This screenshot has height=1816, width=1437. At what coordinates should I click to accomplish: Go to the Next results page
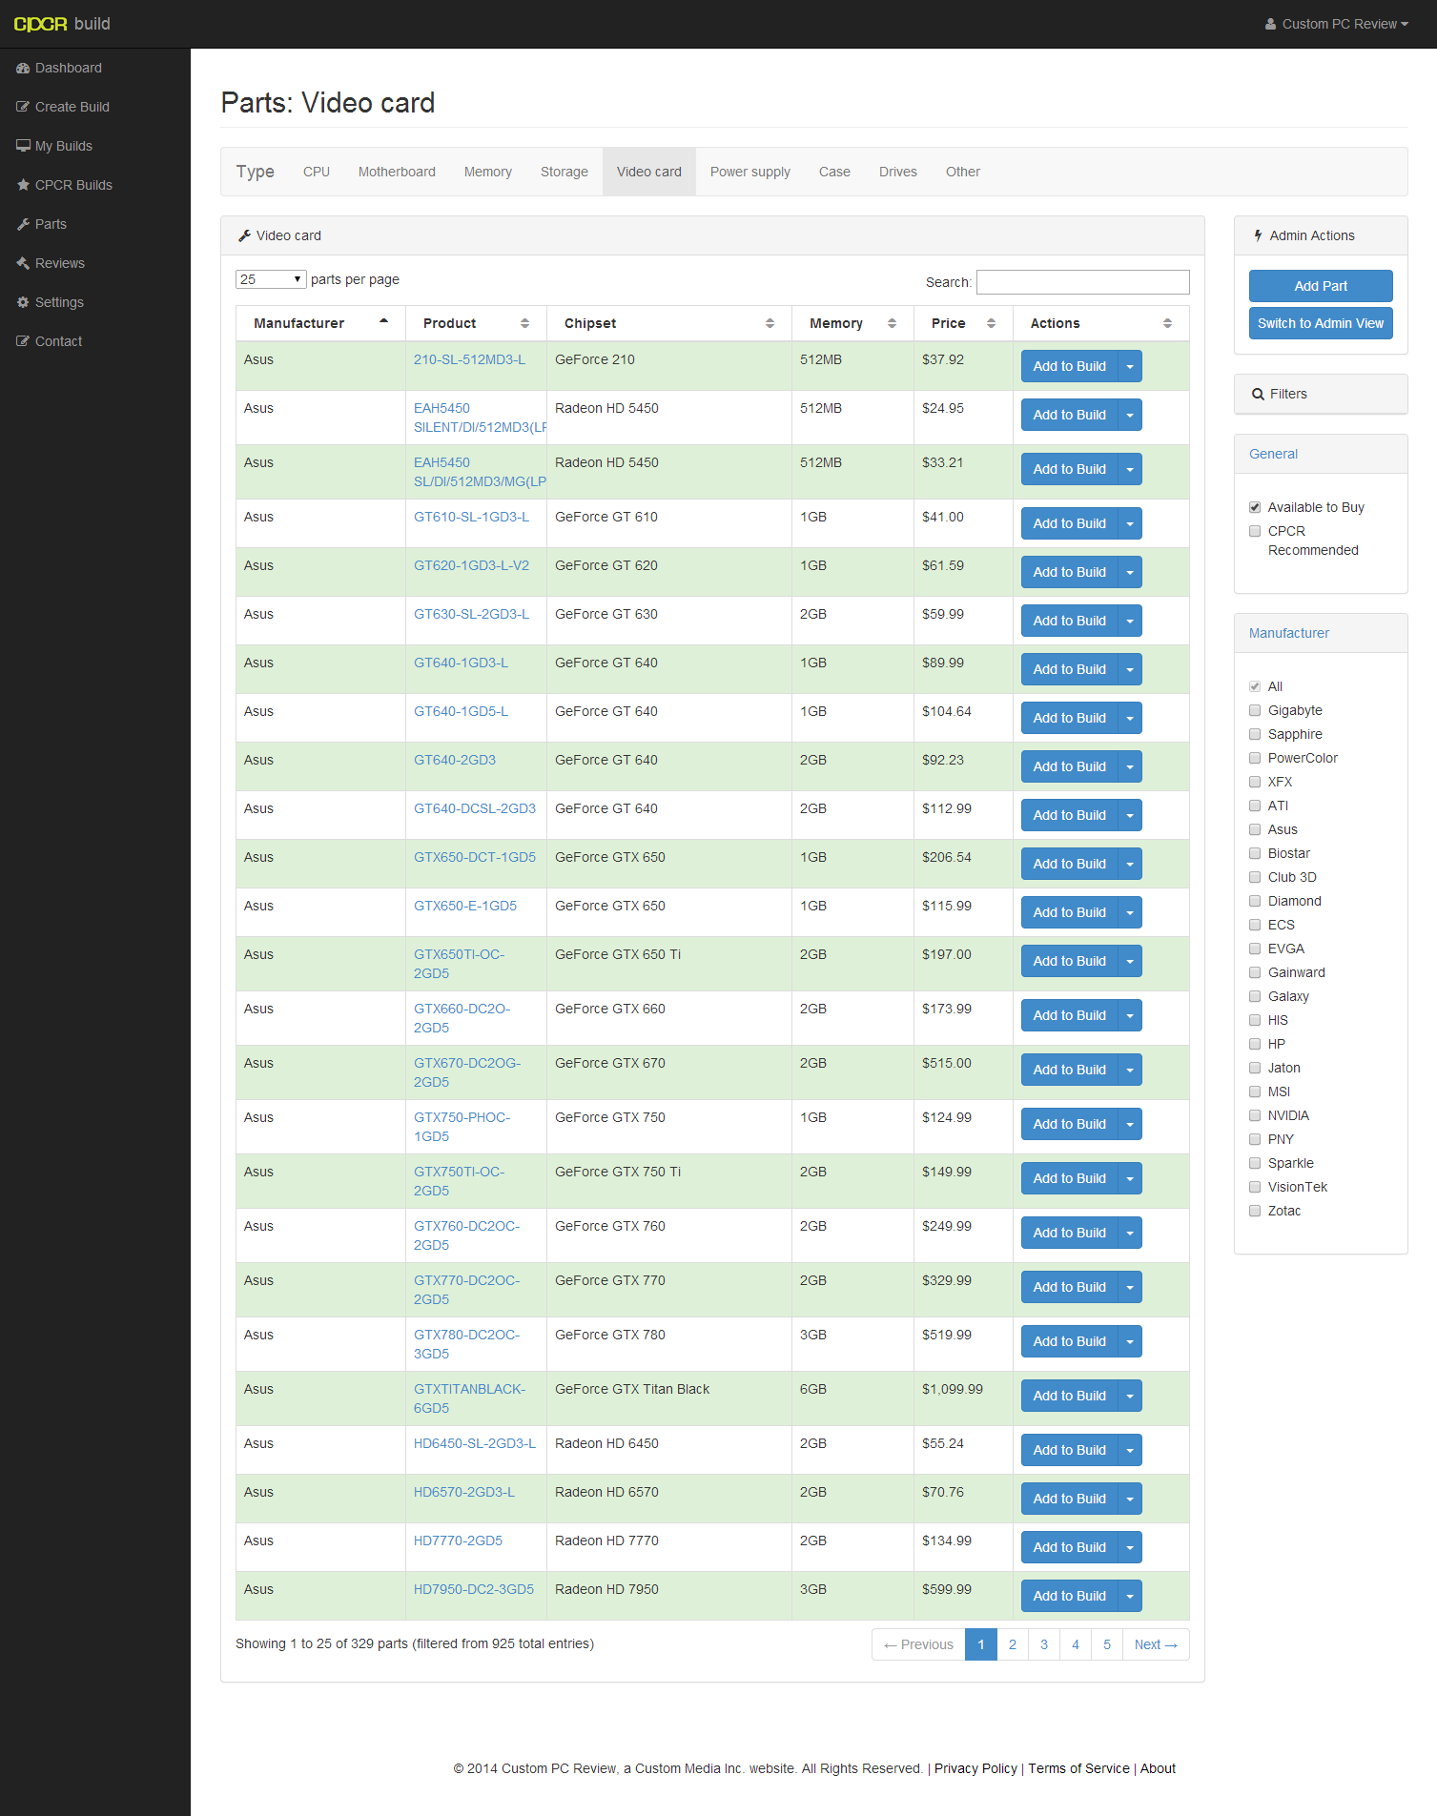(1156, 1644)
